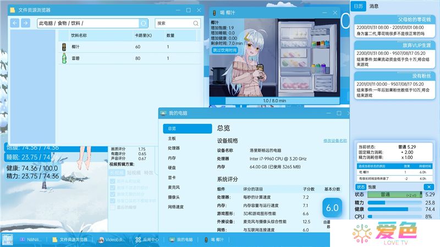This screenshot has height=247, width=440.
Task: Select 总览 in the 我的电脑 sidebar
Action: (187, 128)
